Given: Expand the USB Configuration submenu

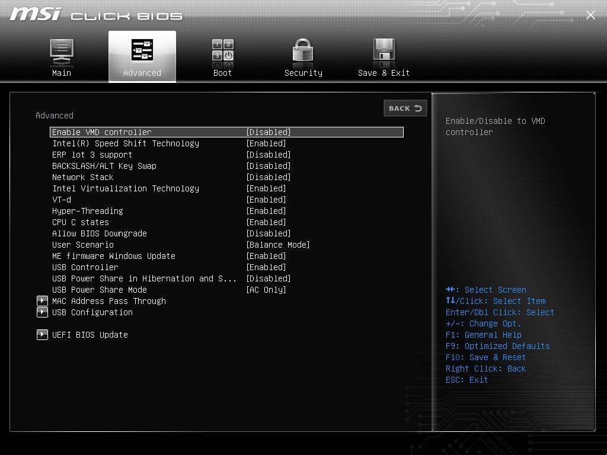Looking at the screenshot, I should tap(92, 312).
